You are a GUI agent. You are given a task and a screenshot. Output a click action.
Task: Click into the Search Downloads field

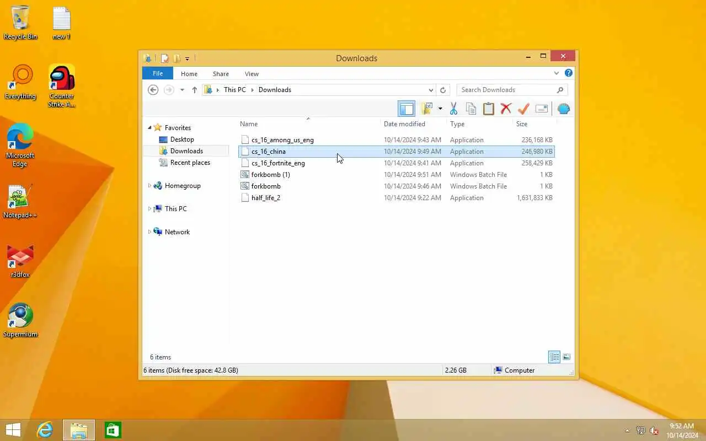click(512, 90)
